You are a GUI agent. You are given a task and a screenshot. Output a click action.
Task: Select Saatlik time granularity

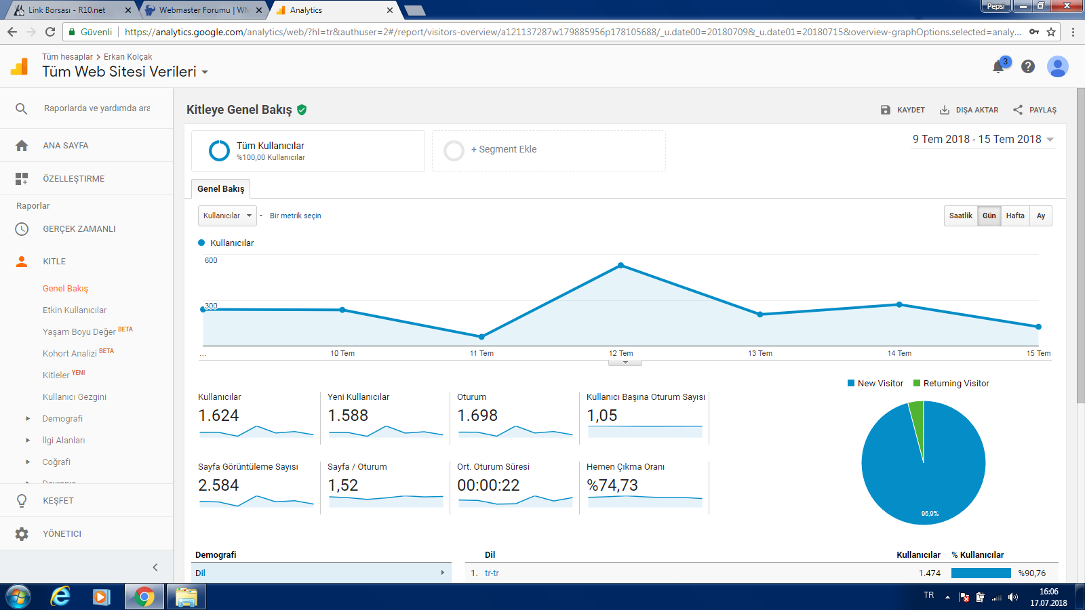960,216
